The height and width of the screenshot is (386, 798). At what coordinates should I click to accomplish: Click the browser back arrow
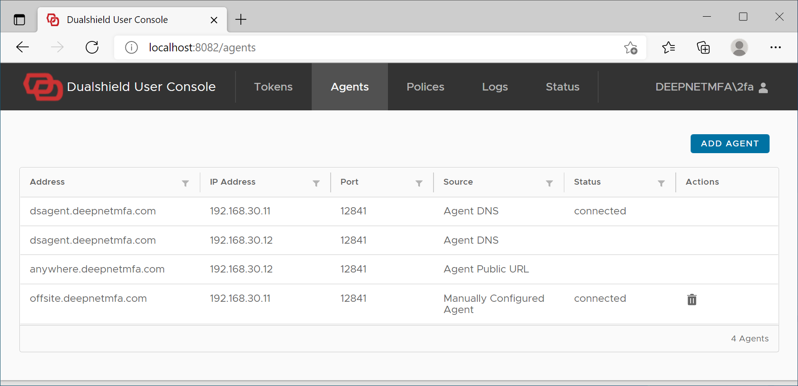(23, 47)
